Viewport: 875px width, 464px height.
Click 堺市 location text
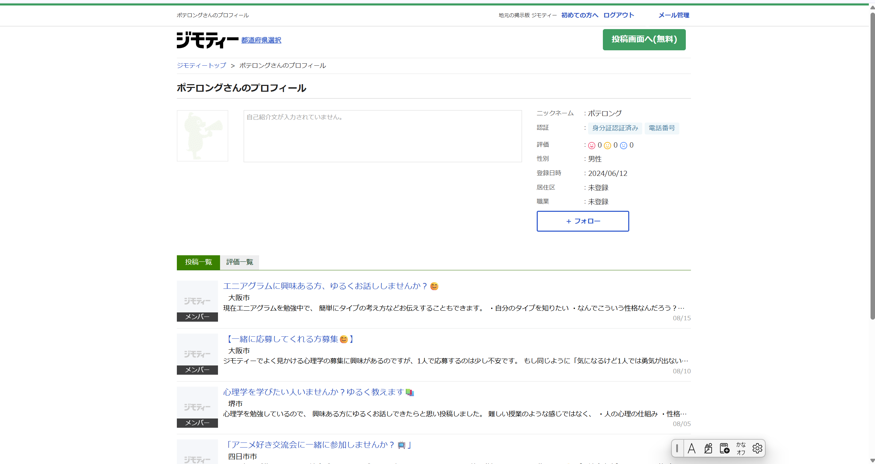pos(235,404)
